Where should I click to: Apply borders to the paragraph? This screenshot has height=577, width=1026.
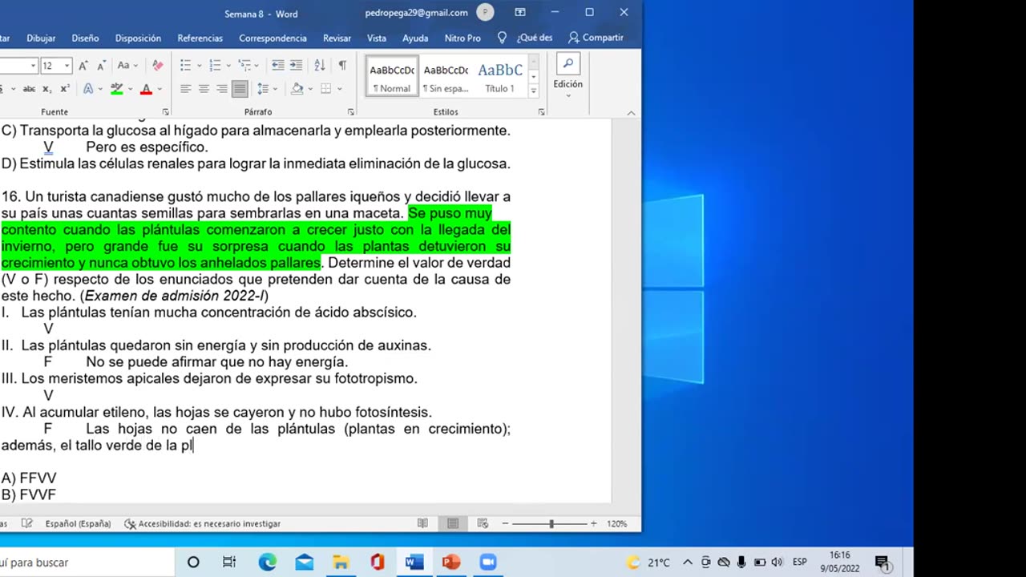[x=325, y=89]
